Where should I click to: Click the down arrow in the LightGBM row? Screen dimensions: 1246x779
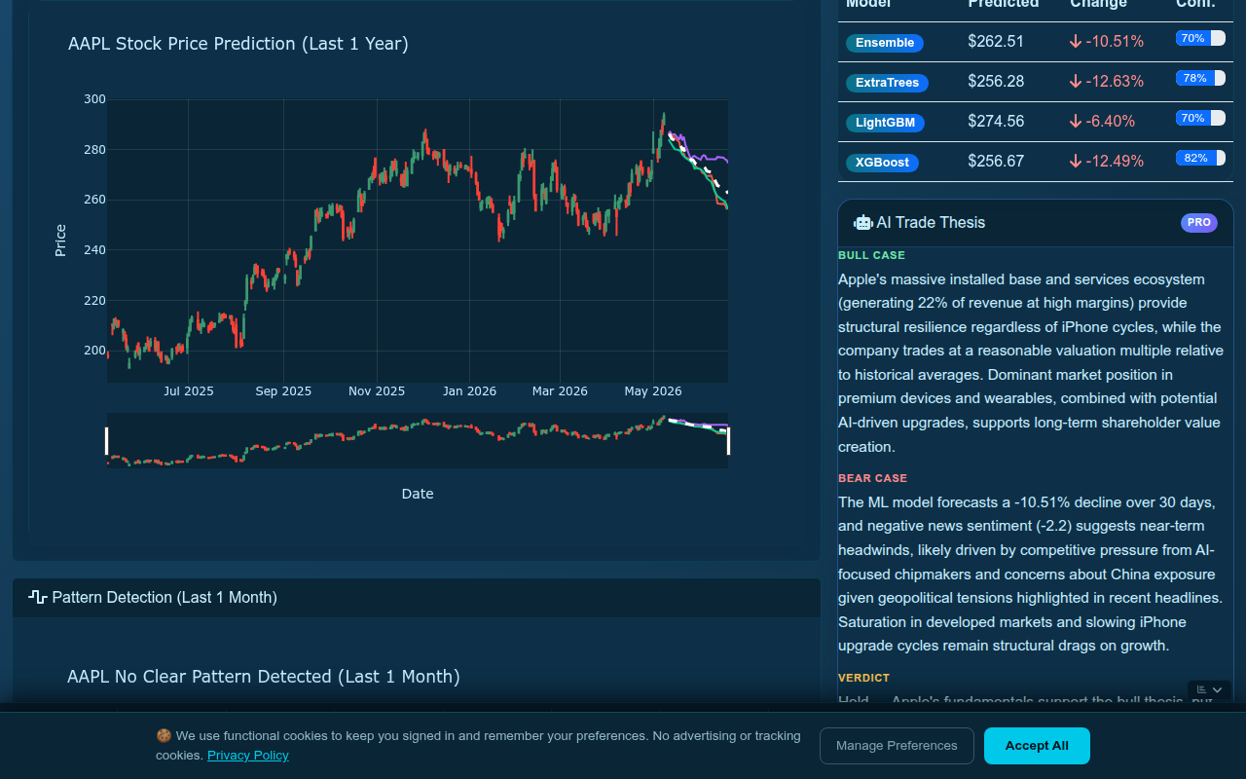tap(1076, 122)
